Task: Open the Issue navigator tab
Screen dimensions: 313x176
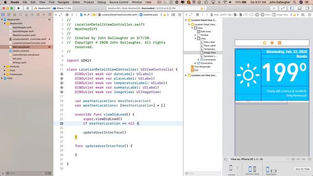Action: pos(26,15)
